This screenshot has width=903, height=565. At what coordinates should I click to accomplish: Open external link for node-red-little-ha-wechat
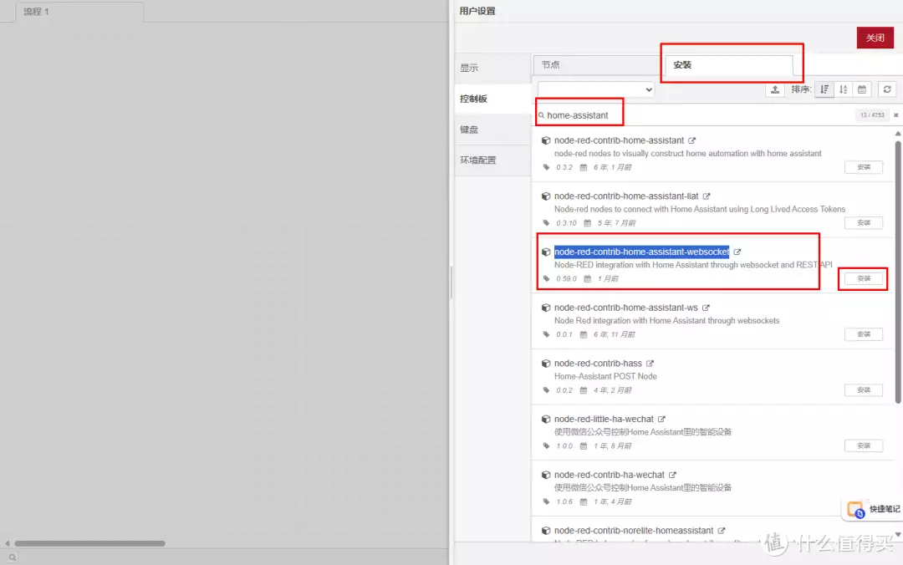pyautogui.click(x=661, y=420)
